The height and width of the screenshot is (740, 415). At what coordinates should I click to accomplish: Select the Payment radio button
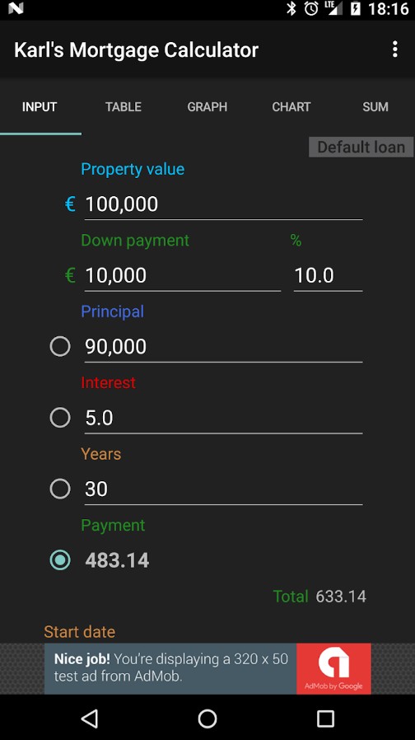(60, 560)
